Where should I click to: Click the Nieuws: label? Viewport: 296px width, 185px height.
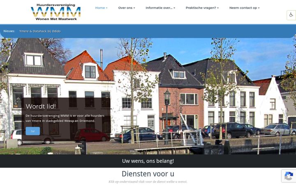click(x=9, y=31)
